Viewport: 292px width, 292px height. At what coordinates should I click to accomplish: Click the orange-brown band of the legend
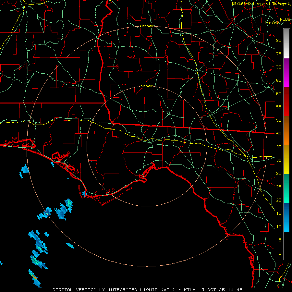(x=286, y=131)
